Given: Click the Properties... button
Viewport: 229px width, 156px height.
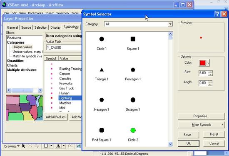Looking at the screenshot, I should click(201, 116).
